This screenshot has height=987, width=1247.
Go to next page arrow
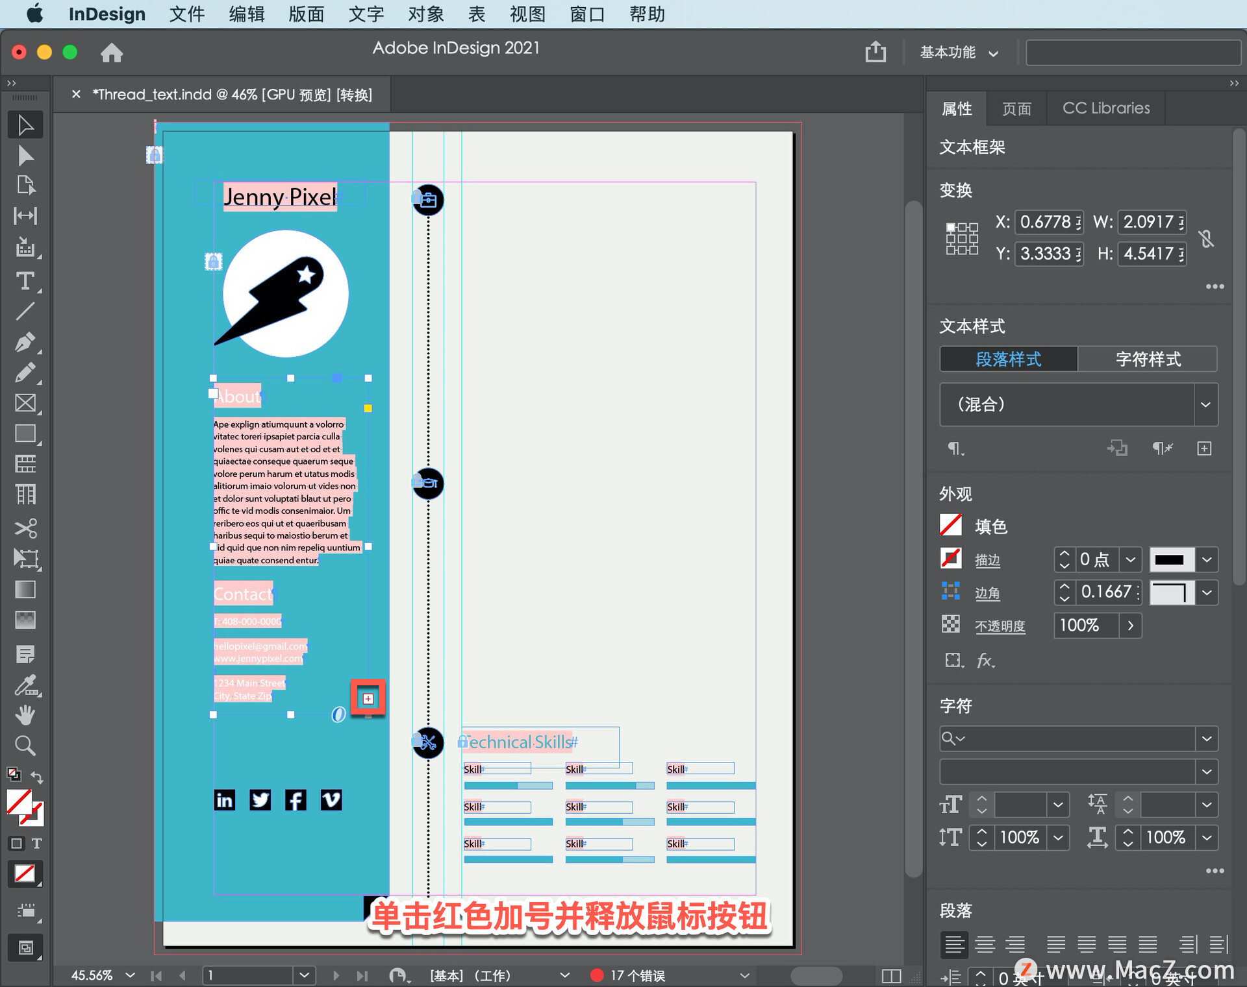[336, 975]
